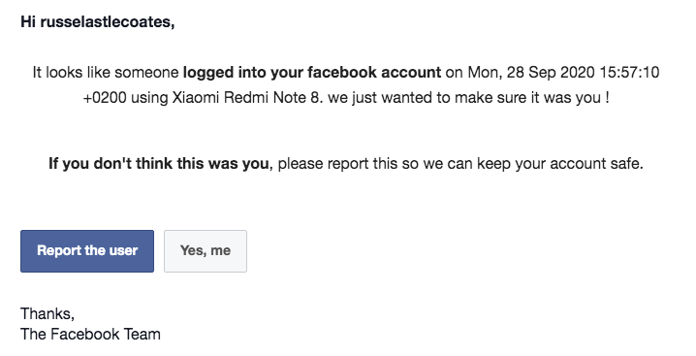
Task: Confirm the login with Yes, me button
Action: click(206, 251)
